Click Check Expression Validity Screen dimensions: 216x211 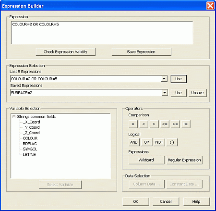point(66,52)
